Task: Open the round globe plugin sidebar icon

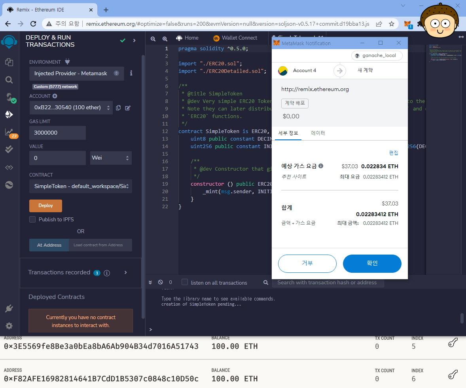Action: (x=9, y=185)
